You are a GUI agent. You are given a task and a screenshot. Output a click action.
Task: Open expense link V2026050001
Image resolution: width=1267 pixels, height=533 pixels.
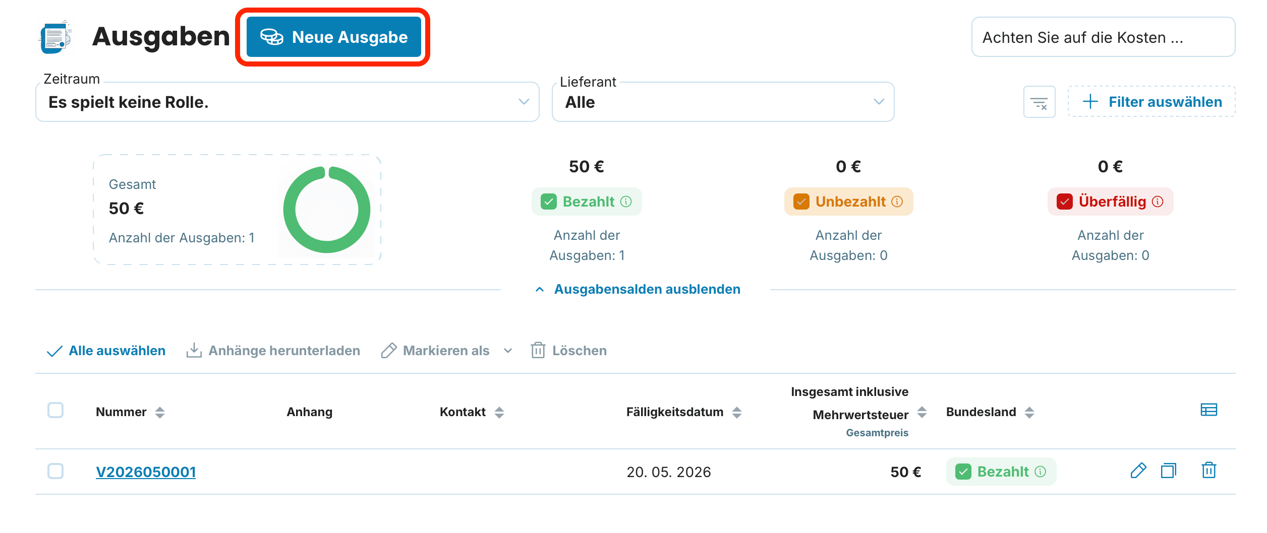(146, 472)
